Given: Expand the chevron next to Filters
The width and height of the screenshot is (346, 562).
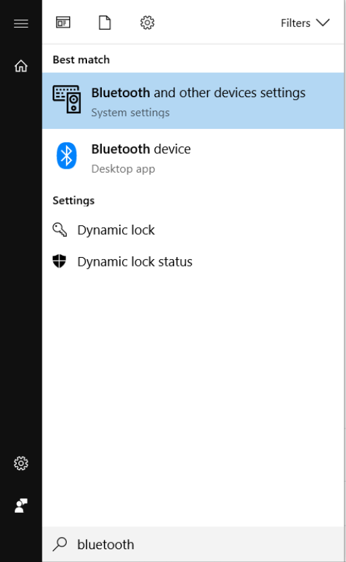Looking at the screenshot, I should coord(322,22).
